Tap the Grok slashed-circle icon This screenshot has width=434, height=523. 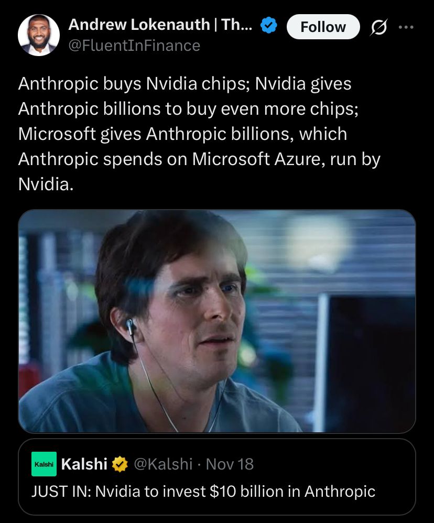click(378, 27)
